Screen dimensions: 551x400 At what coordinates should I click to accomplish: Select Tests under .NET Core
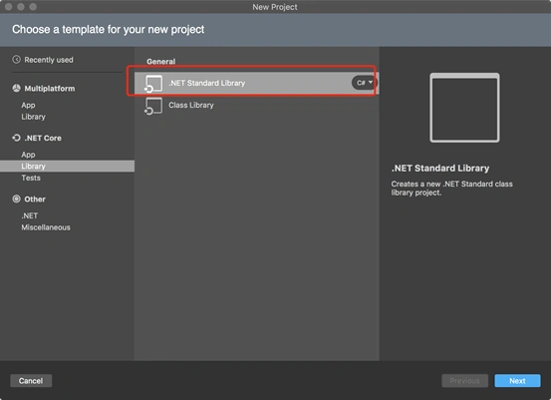coord(31,178)
